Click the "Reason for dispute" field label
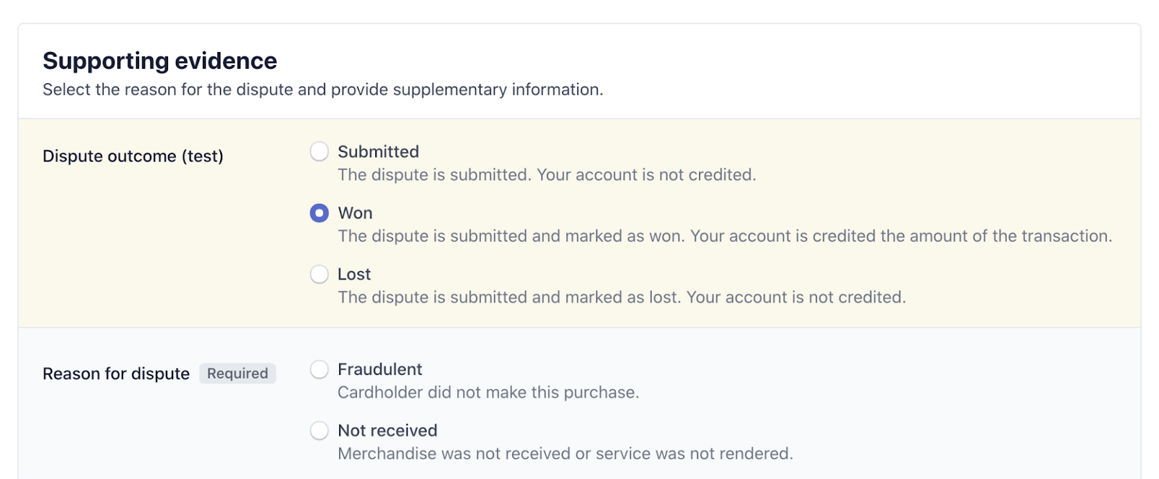Viewport: 1159px width, 479px height. point(116,374)
